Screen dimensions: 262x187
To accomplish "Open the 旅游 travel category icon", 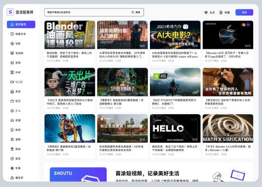I will (x=12, y=149).
